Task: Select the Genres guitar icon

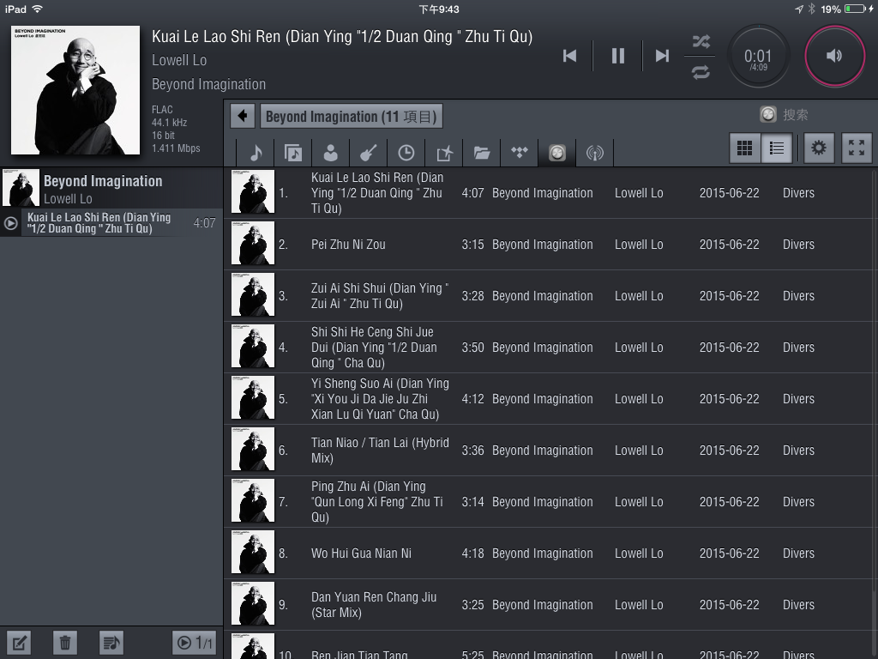Action: [368, 153]
